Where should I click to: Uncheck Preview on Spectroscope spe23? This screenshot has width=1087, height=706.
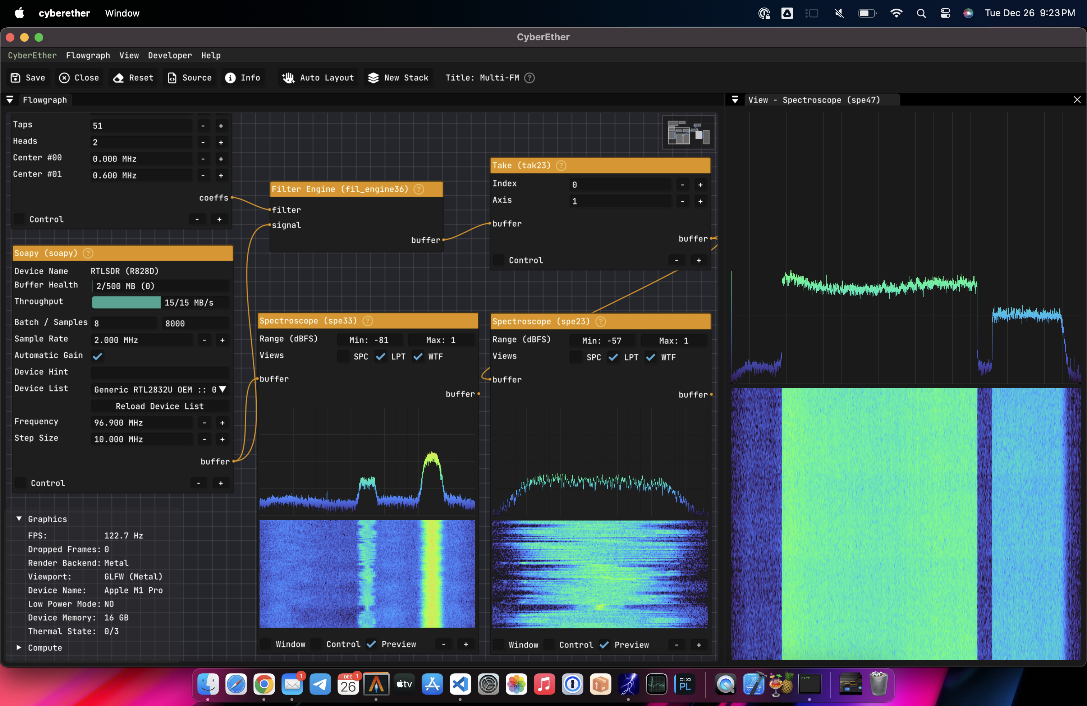point(604,645)
